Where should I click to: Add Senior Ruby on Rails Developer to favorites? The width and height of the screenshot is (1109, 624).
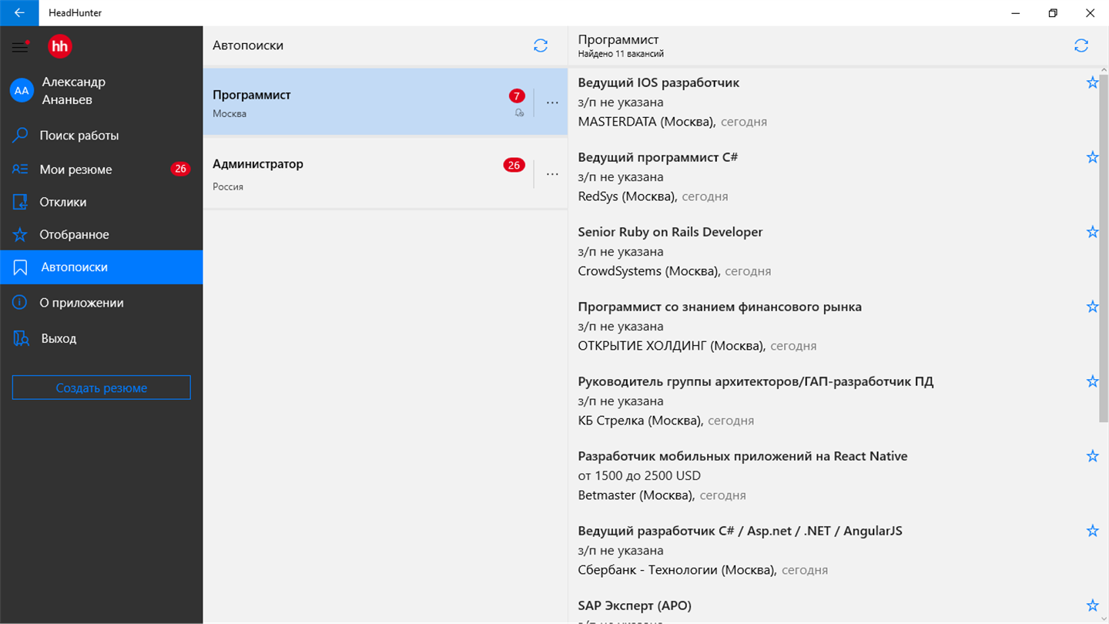tap(1092, 232)
